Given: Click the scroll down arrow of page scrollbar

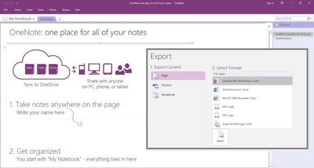Looking at the screenshot, I should pyautogui.click(x=271, y=166).
